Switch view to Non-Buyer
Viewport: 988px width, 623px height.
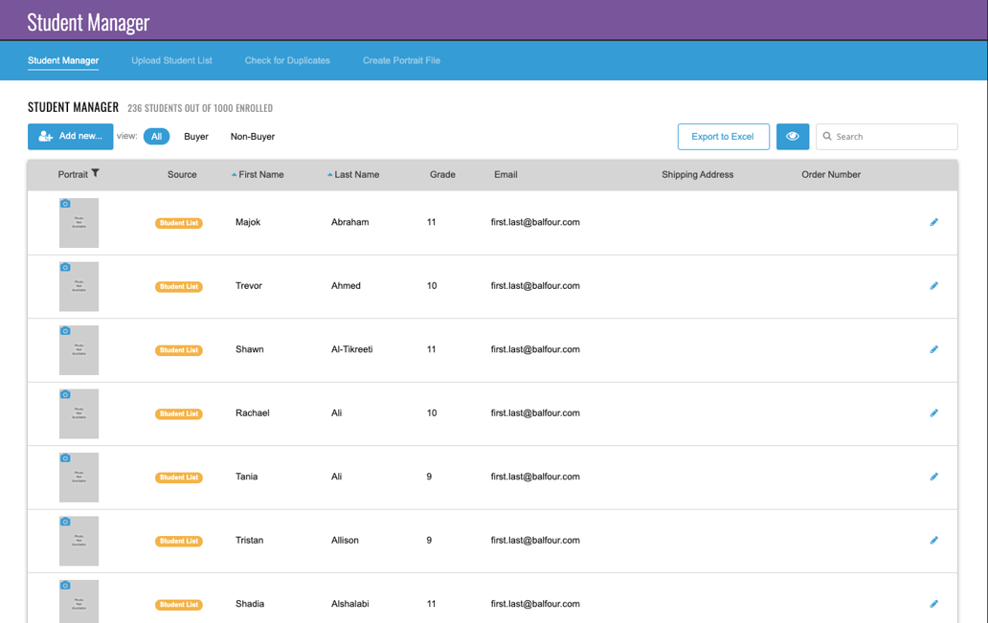click(x=251, y=136)
